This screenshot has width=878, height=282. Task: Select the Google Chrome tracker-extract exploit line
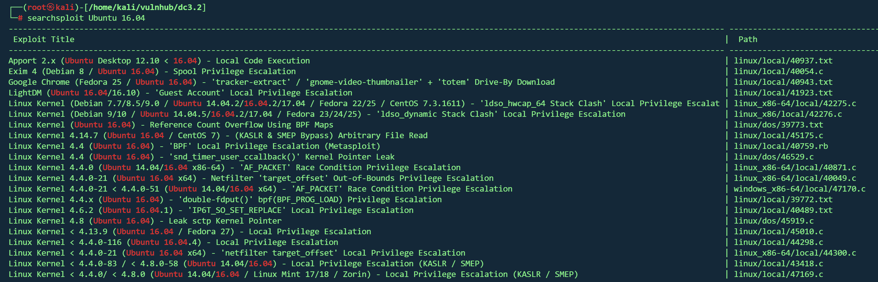[281, 82]
